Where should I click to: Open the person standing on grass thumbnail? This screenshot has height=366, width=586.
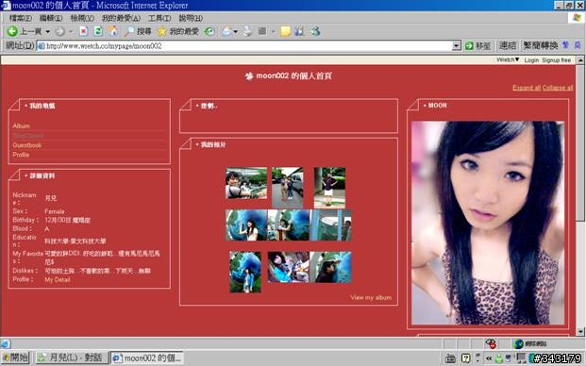pyautogui.click(x=329, y=188)
